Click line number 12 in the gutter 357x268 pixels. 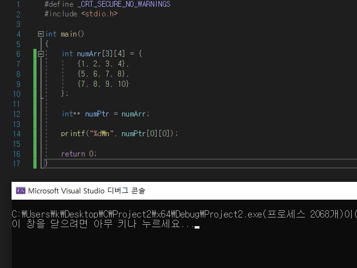click(x=16, y=114)
